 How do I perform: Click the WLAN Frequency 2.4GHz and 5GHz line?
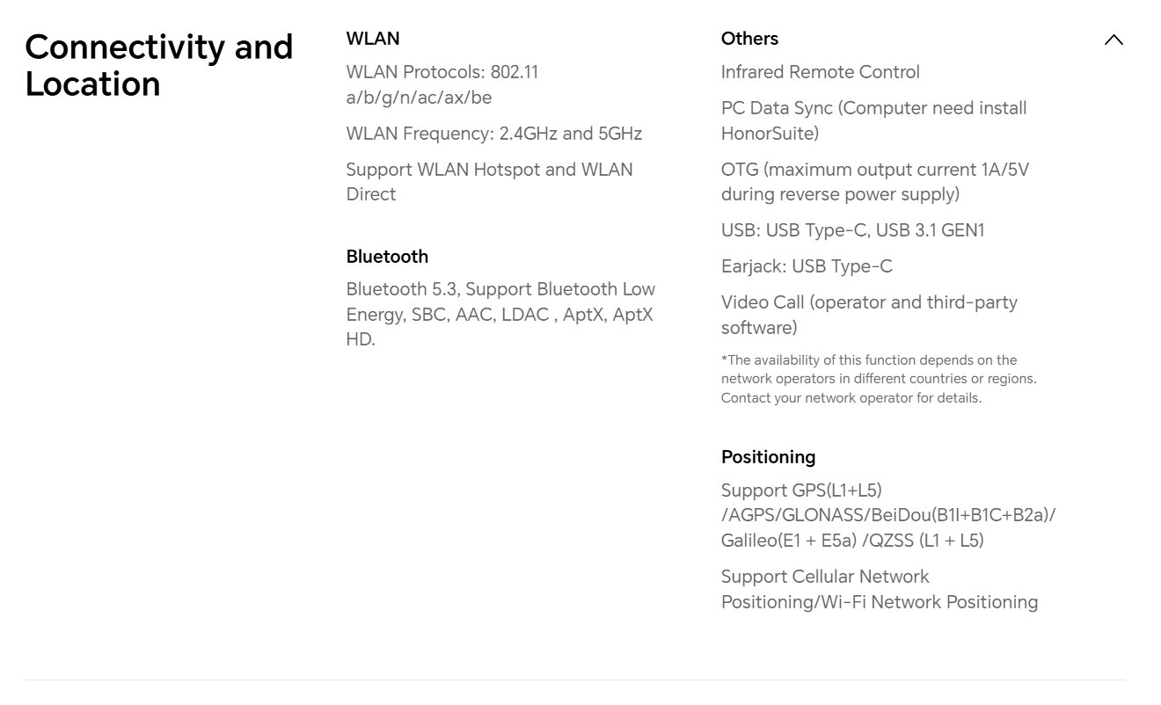(x=493, y=134)
